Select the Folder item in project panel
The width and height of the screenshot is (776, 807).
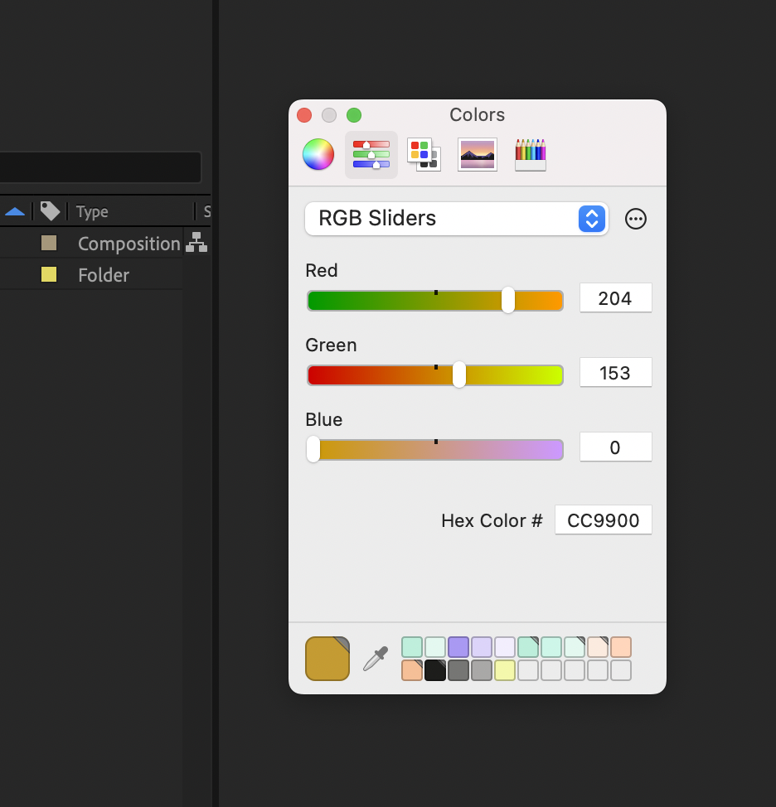102,274
